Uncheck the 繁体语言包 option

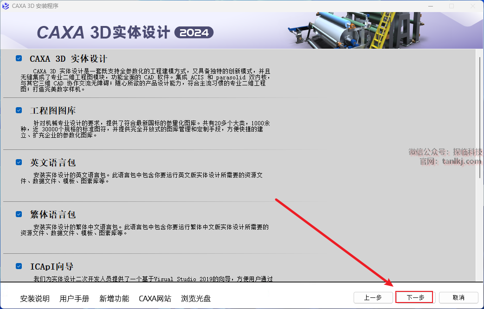tap(19, 214)
